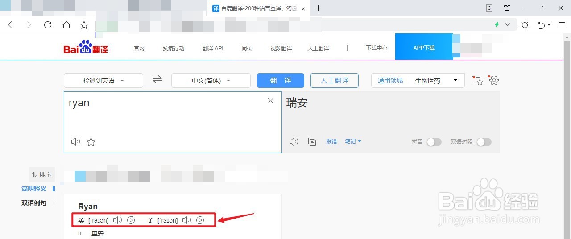The height and width of the screenshot is (239, 571).
Task: Click the definition 里安
Action: click(x=98, y=233)
